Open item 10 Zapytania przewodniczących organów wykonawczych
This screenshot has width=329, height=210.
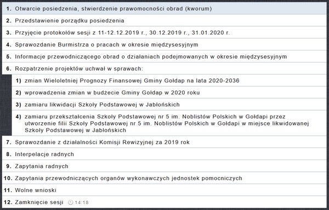pos(164,178)
